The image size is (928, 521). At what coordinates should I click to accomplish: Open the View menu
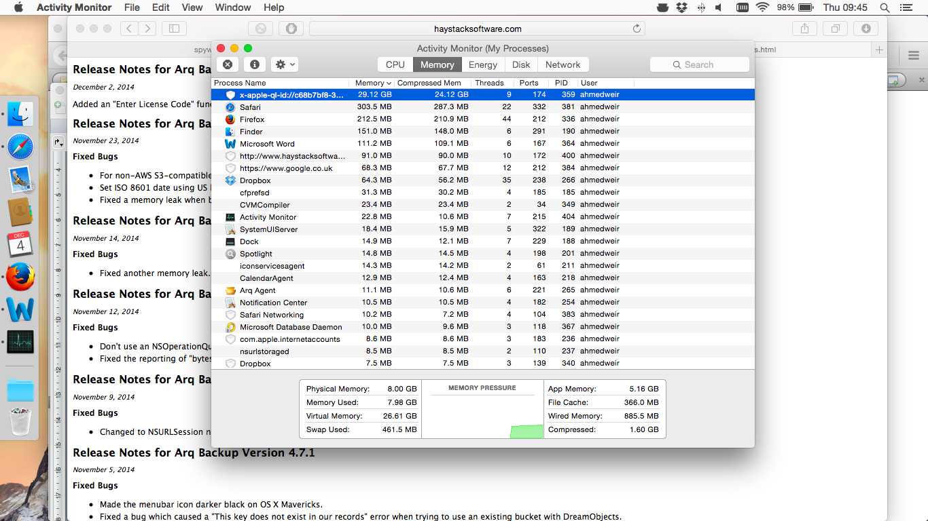tap(192, 7)
